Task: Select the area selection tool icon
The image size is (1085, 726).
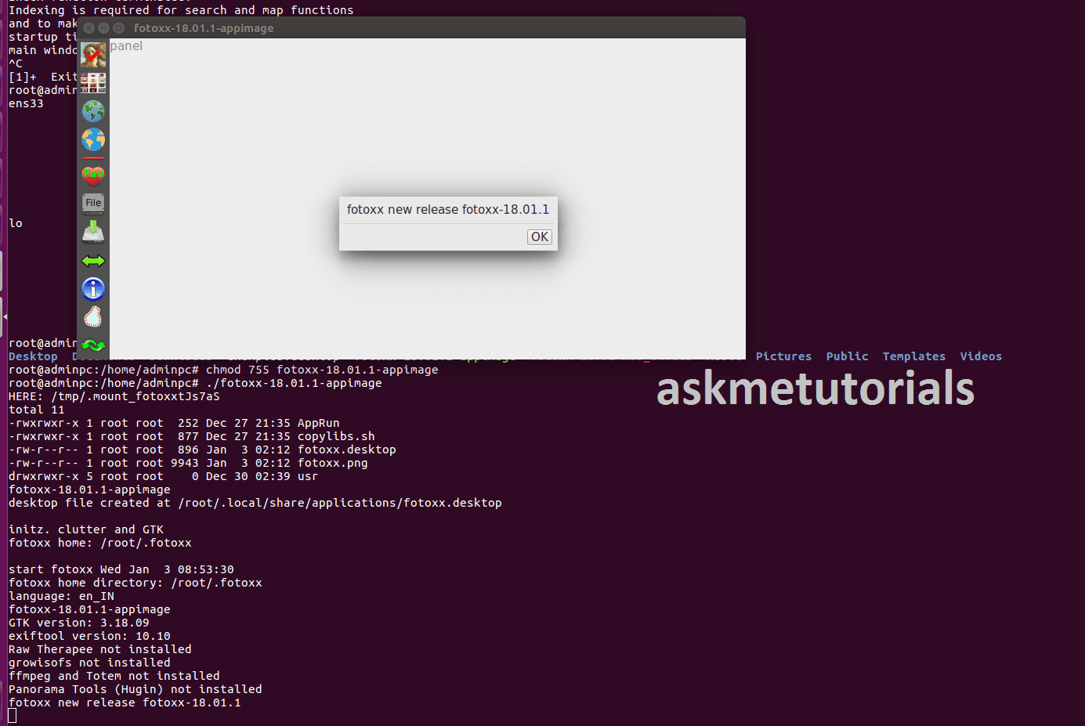Action: [93, 317]
